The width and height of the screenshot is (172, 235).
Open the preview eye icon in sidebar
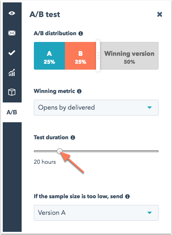click(x=12, y=13)
